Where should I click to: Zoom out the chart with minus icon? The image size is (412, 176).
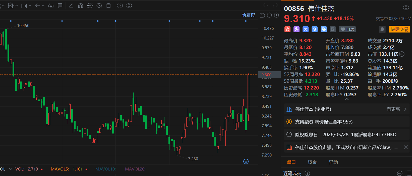click(269, 15)
